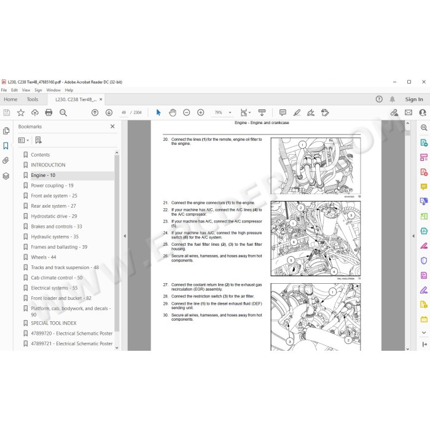430x430 pixels.
Task: Switch to the Home tab
Action: (10, 100)
